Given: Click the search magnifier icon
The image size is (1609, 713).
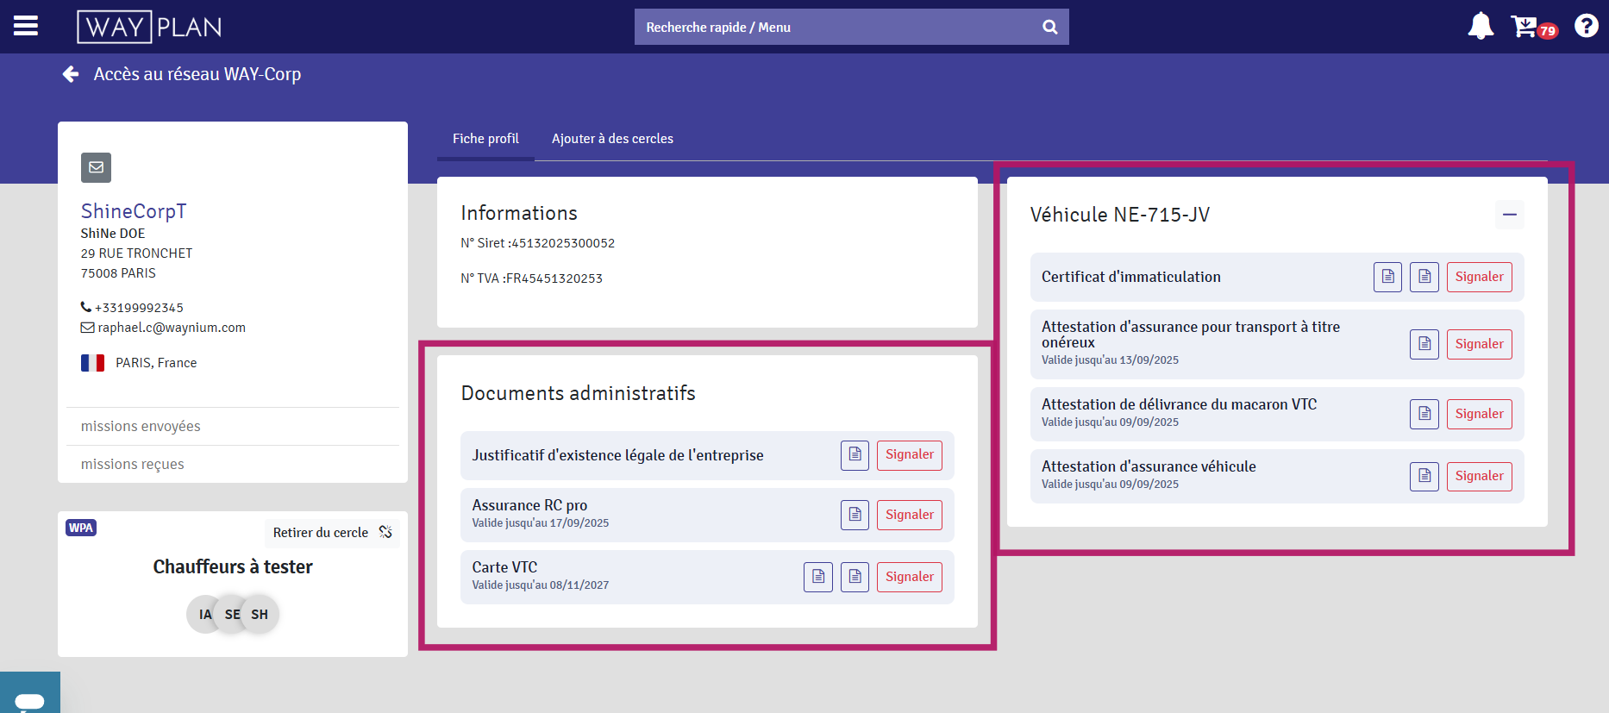Looking at the screenshot, I should tap(1049, 27).
